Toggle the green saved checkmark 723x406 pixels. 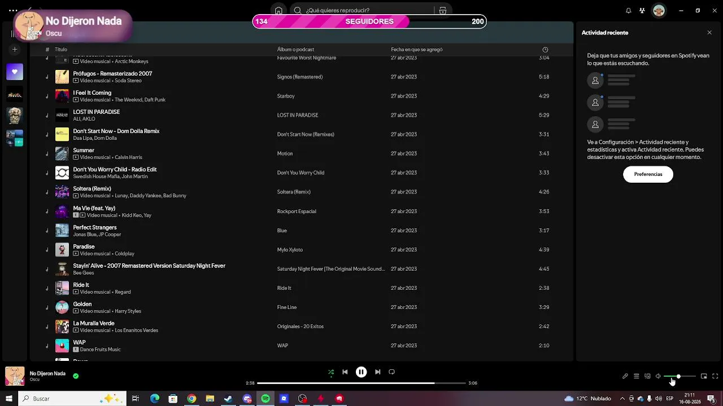(76, 376)
